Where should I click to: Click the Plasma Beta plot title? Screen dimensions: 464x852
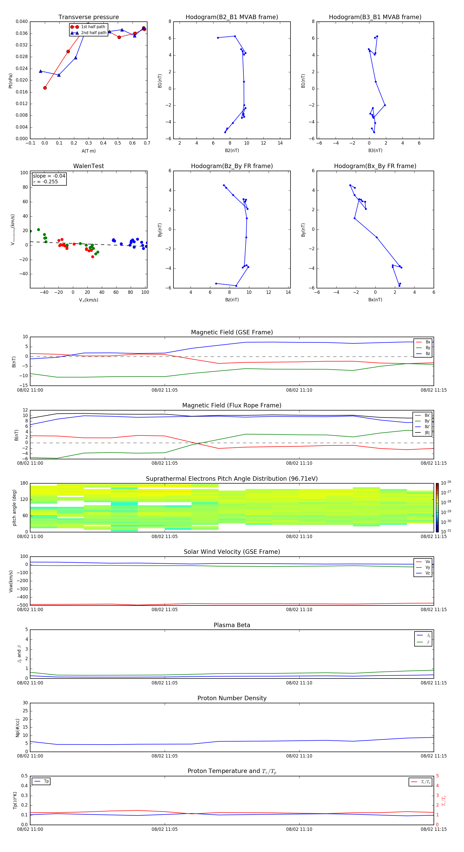(x=232, y=625)
